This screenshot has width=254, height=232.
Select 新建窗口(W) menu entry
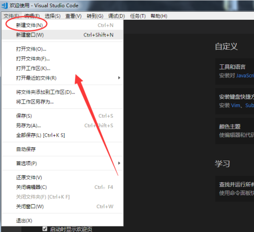(62, 35)
